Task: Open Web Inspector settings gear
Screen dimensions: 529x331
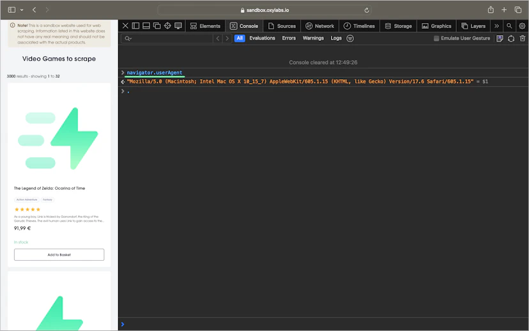Action: click(x=522, y=26)
